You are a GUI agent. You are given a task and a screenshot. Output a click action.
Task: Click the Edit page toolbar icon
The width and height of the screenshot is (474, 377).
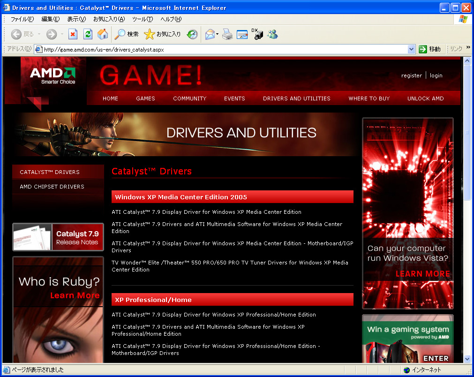pos(242,35)
